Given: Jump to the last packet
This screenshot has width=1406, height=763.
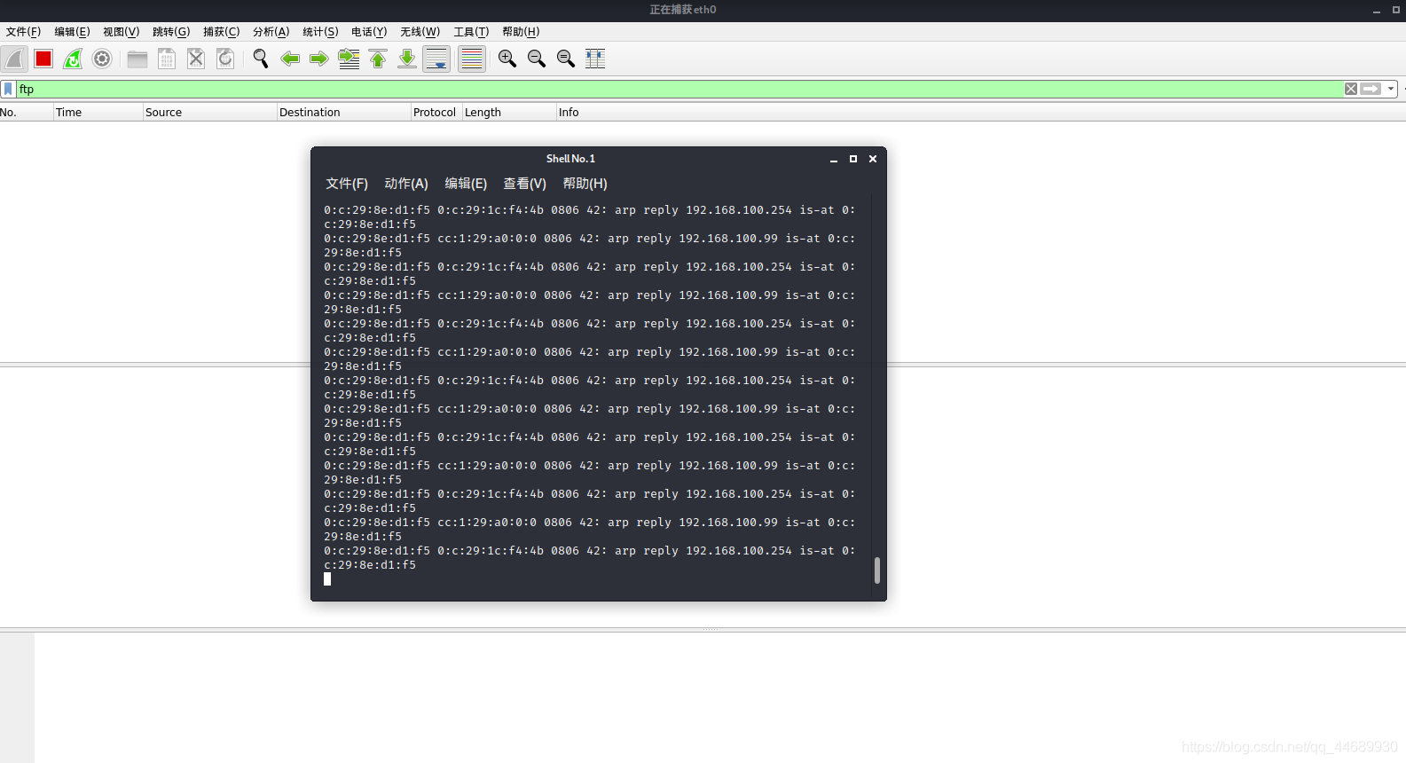Looking at the screenshot, I should click(x=407, y=59).
